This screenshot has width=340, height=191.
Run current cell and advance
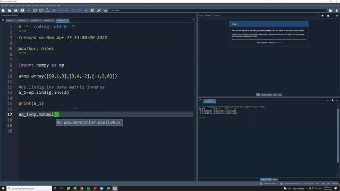point(41,11)
